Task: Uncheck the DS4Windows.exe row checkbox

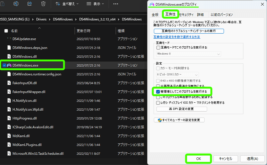Action: [x=4, y=65]
